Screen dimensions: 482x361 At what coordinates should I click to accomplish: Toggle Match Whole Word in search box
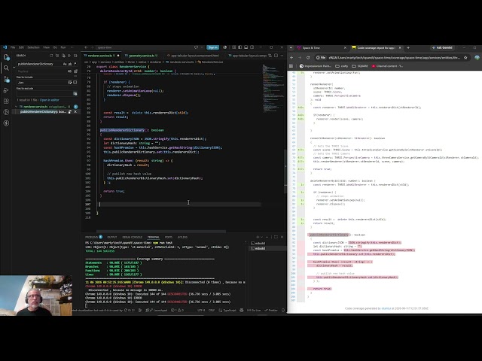click(x=70, y=64)
